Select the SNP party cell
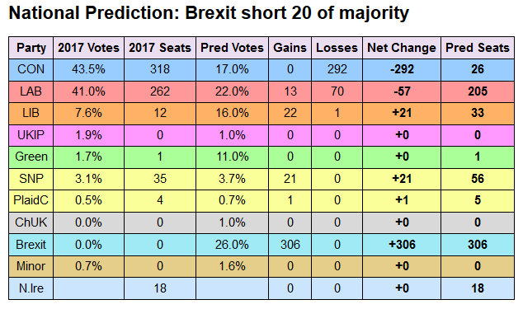This screenshot has width=523, height=309. (31, 179)
